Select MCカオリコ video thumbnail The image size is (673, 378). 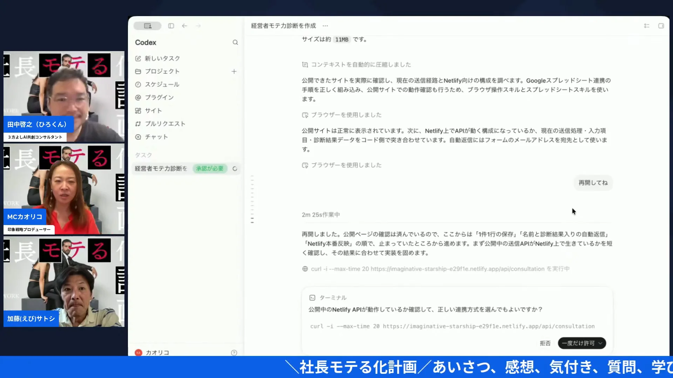[x=64, y=189]
